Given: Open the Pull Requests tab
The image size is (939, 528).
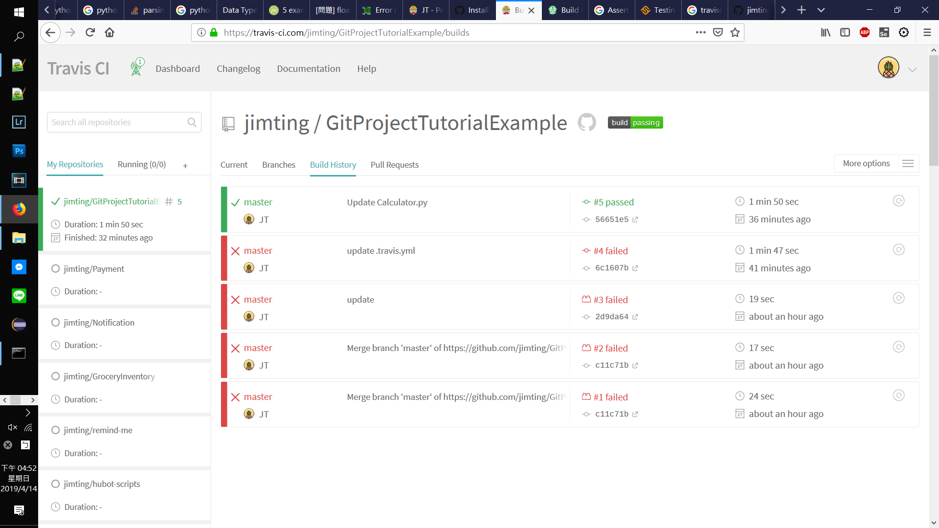Looking at the screenshot, I should (x=394, y=165).
